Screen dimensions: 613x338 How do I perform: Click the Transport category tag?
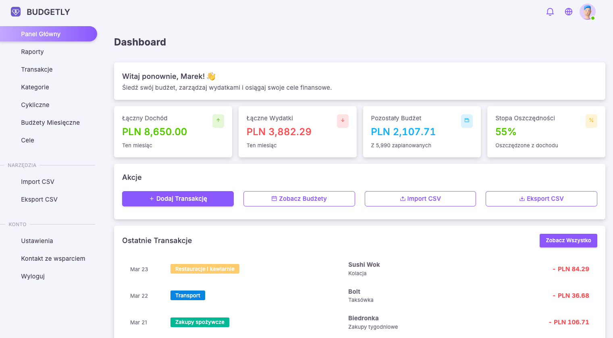coord(188,295)
